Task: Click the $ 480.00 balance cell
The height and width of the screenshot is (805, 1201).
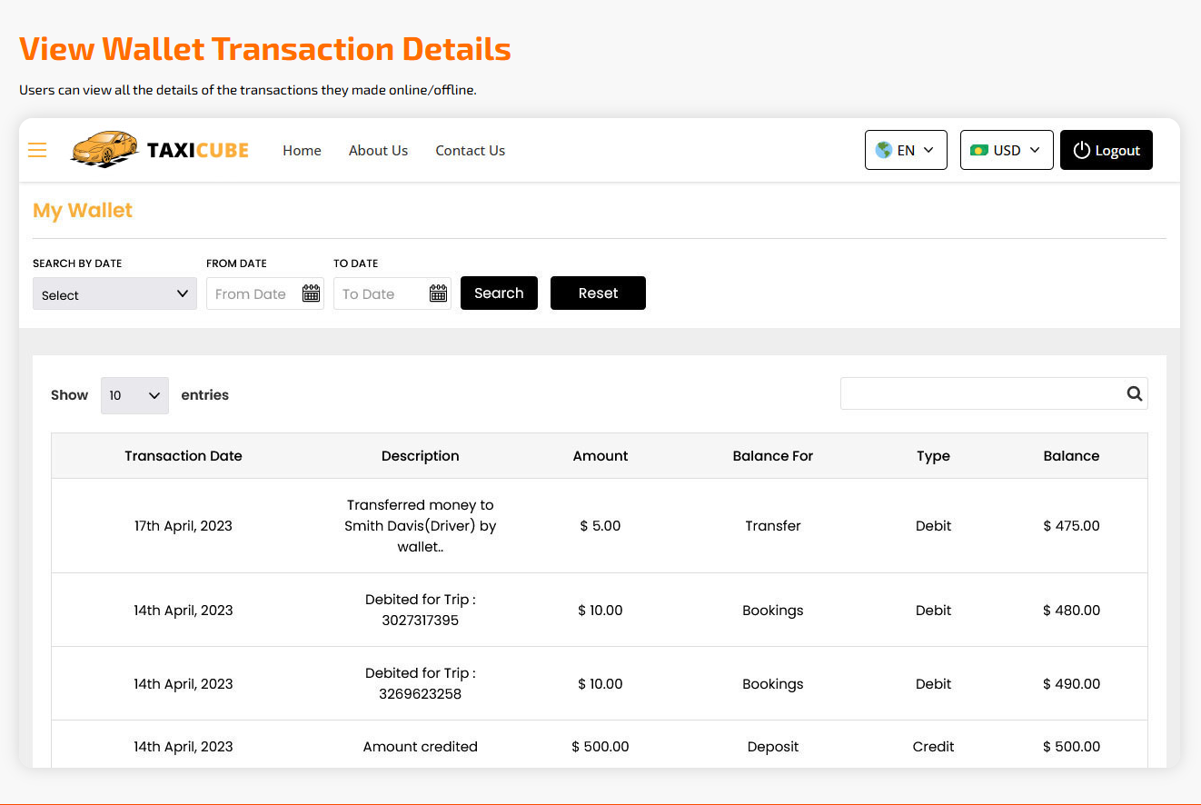Action: click(x=1071, y=611)
